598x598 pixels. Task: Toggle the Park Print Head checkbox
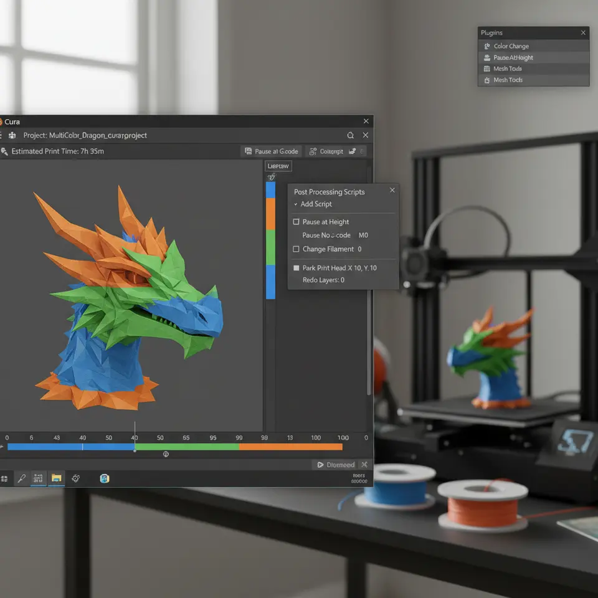point(297,268)
